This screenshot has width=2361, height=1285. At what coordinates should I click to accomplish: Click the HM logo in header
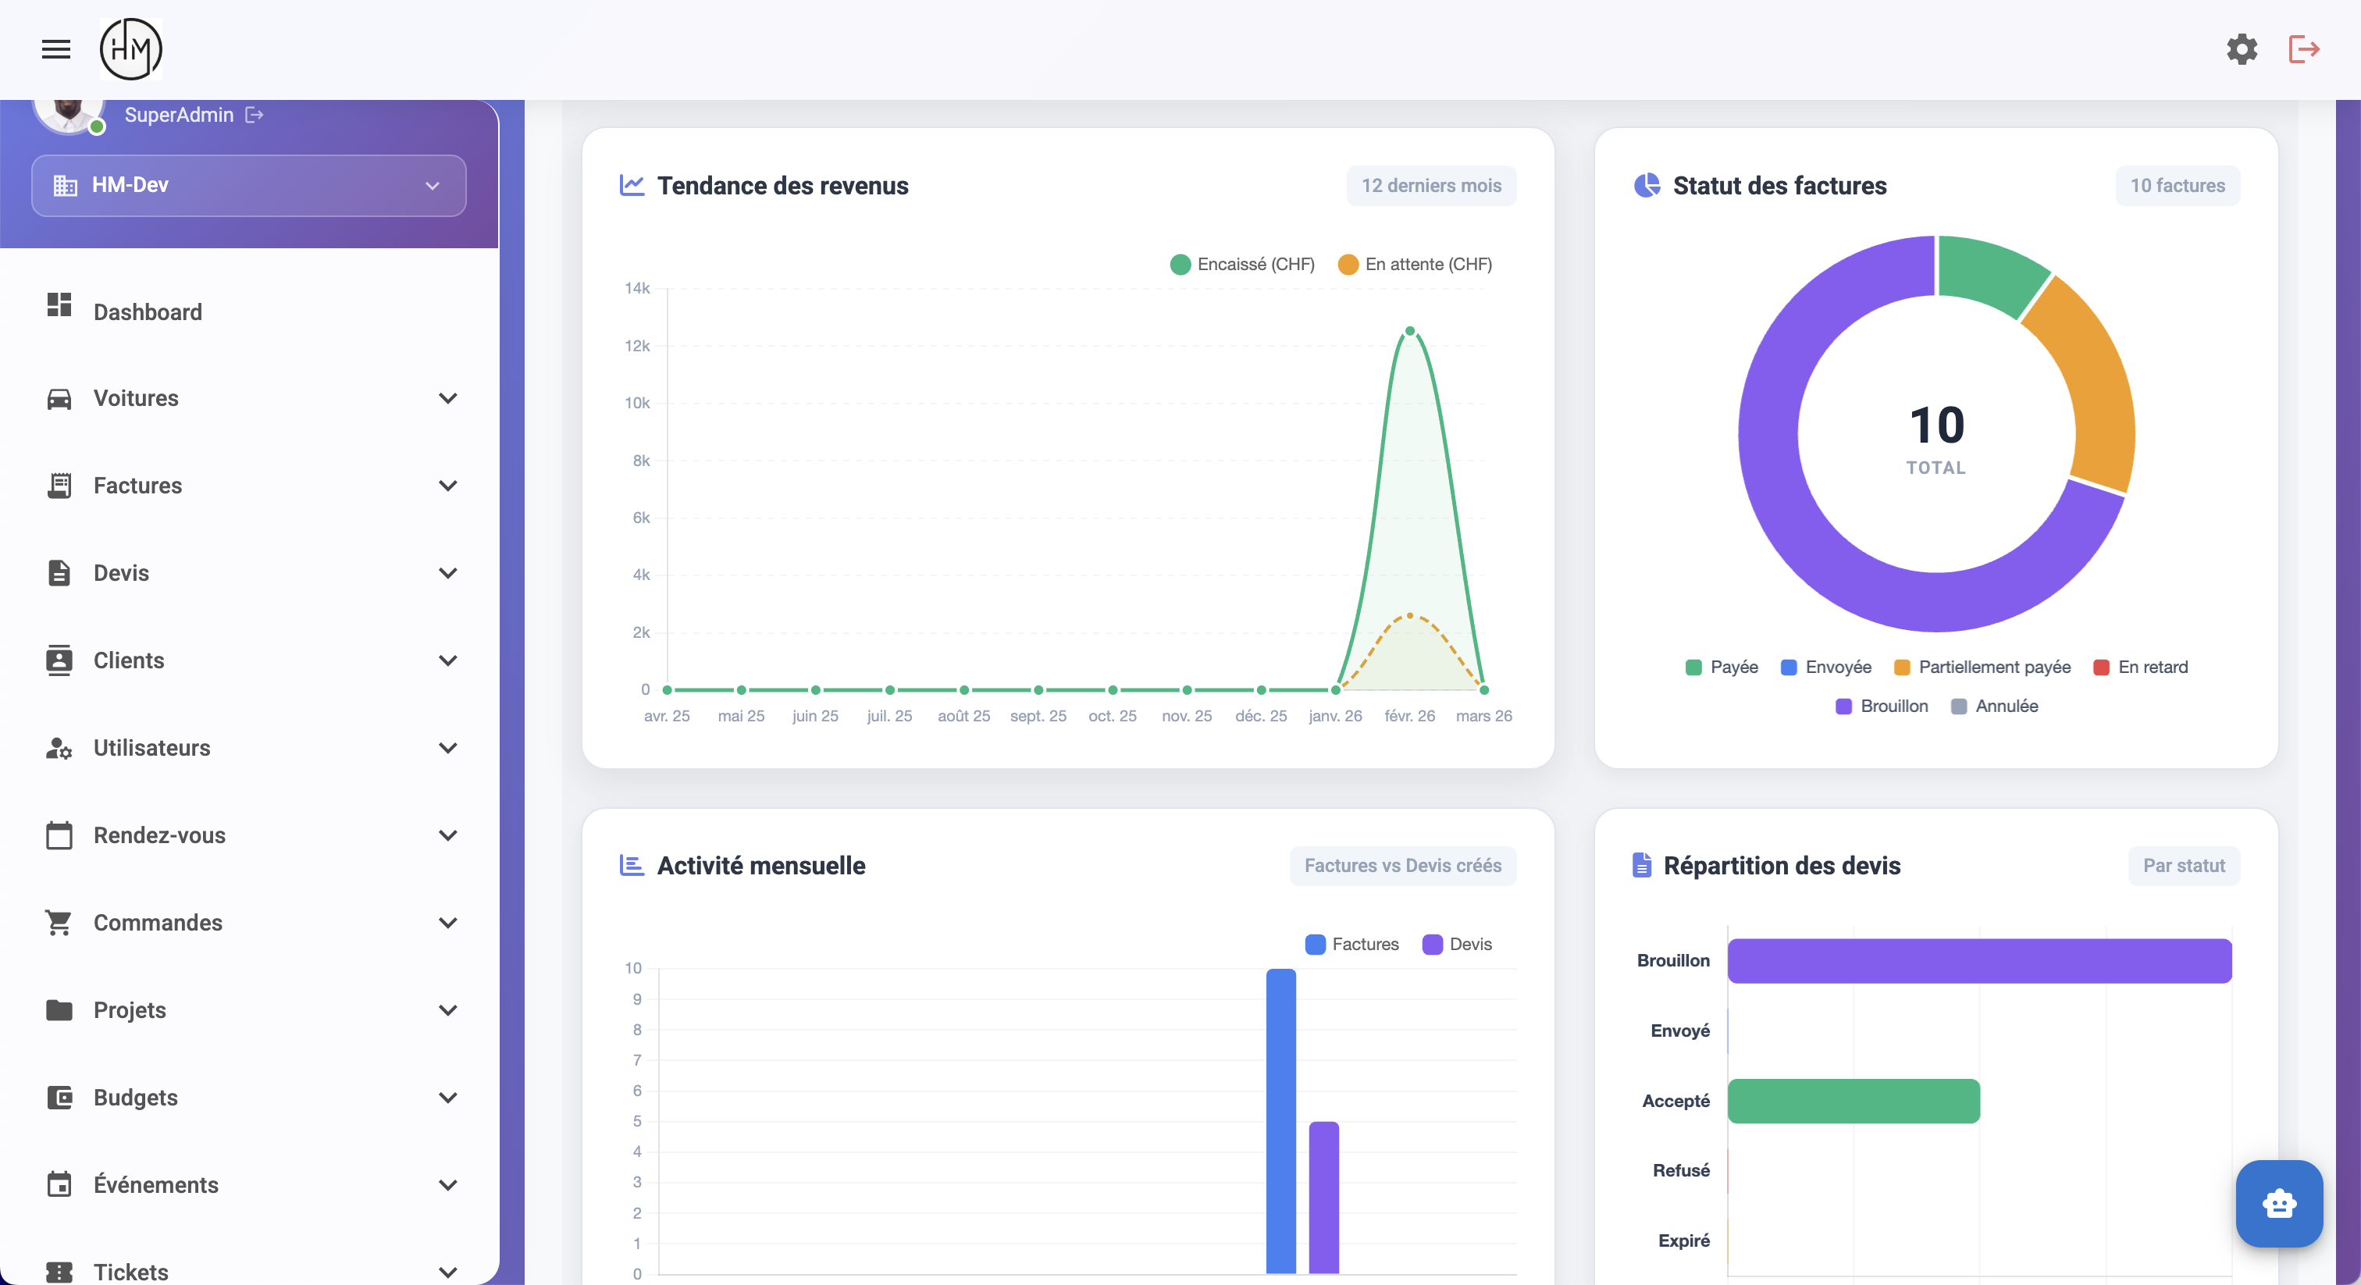[x=131, y=49]
